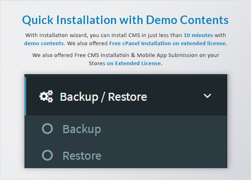Click the "10 minutes" highlighted link

(x=198, y=35)
